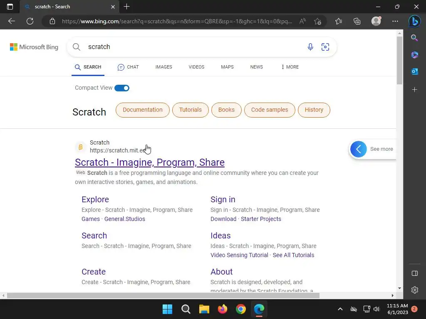Show hidden system tray icons chevron
The image size is (426, 319).
(340, 309)
